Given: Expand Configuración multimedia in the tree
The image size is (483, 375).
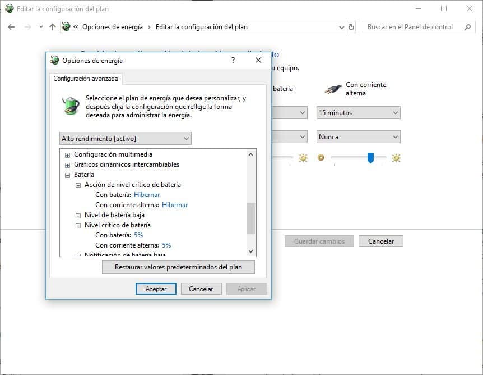Looking at the screenshot, I should coord(67,154).
